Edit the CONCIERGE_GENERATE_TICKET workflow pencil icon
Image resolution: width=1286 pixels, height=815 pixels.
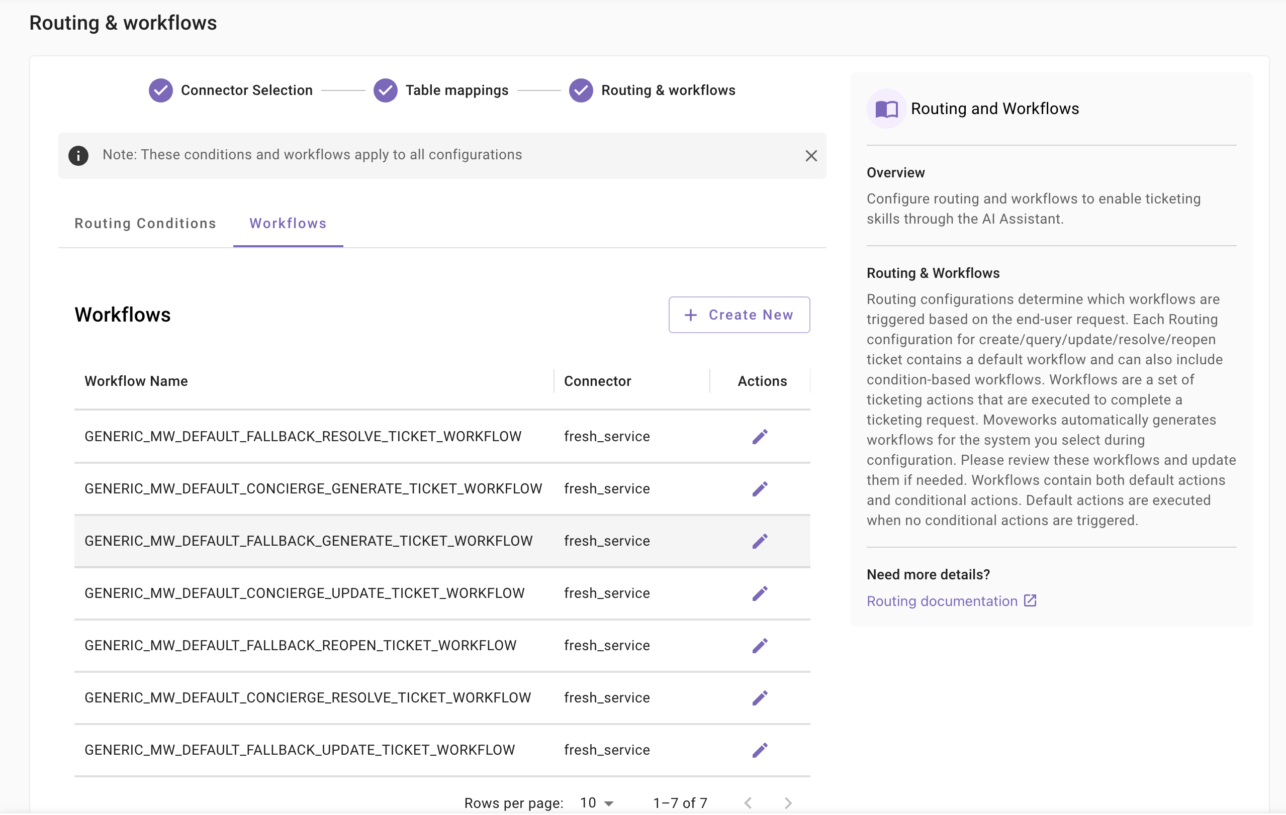click(760, 489)
